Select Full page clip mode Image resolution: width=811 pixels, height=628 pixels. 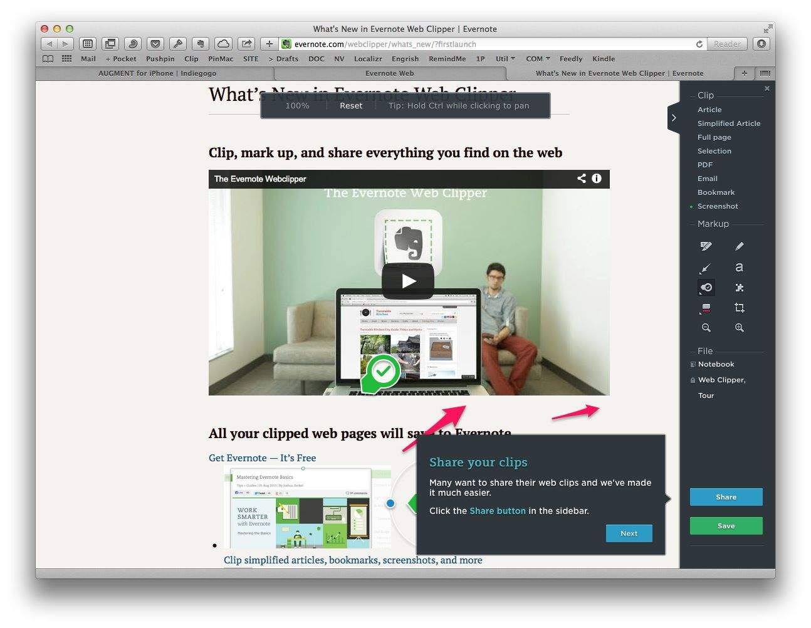[714, 137]
